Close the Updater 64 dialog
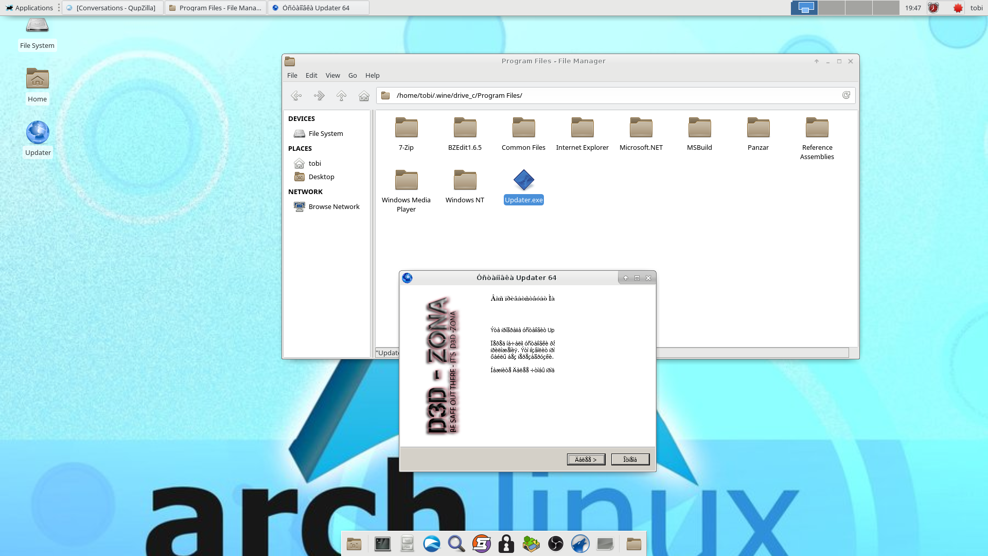The image size is (988, 556). tap(648, 278)
